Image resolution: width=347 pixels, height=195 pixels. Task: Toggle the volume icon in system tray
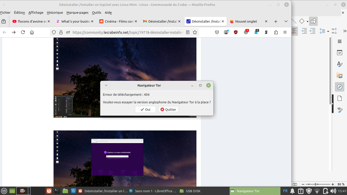(333, 191)
